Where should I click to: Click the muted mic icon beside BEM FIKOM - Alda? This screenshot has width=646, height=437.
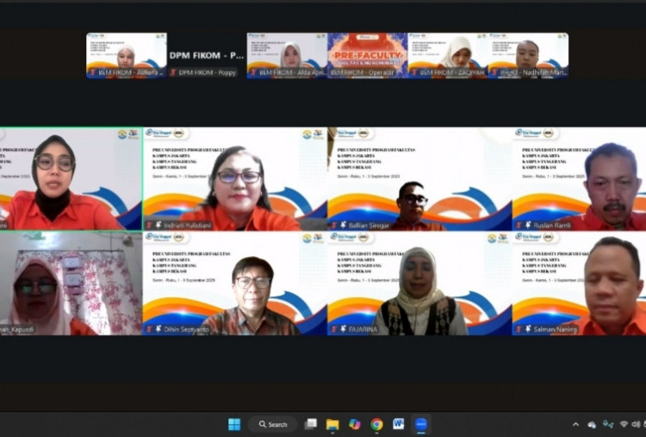tap(254, 72)
